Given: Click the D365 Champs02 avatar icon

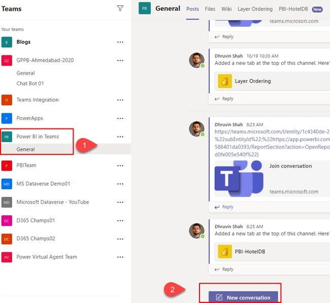Looking at the screenshot, I should pyautogui.click(x=7, y=239).
